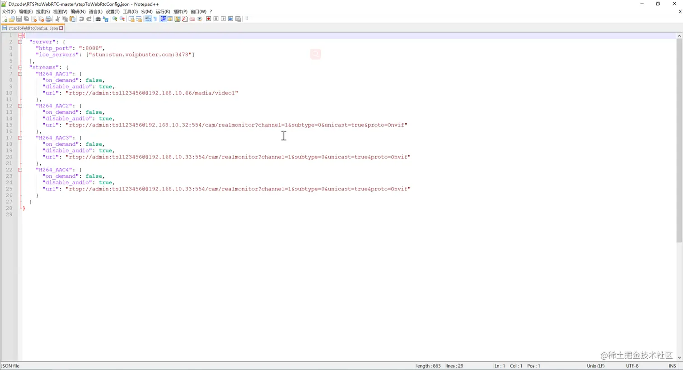Viewport: 683px width, 370px height.
Task: Toggle synchronized horizontal scrolling
Action: [x=139, y=19]
